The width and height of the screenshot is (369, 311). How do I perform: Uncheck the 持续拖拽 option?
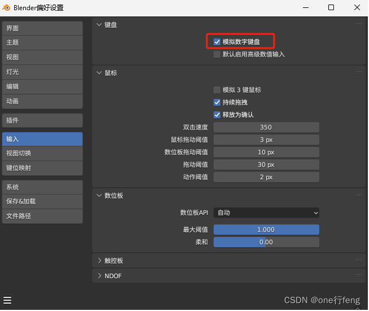[217, 102]
